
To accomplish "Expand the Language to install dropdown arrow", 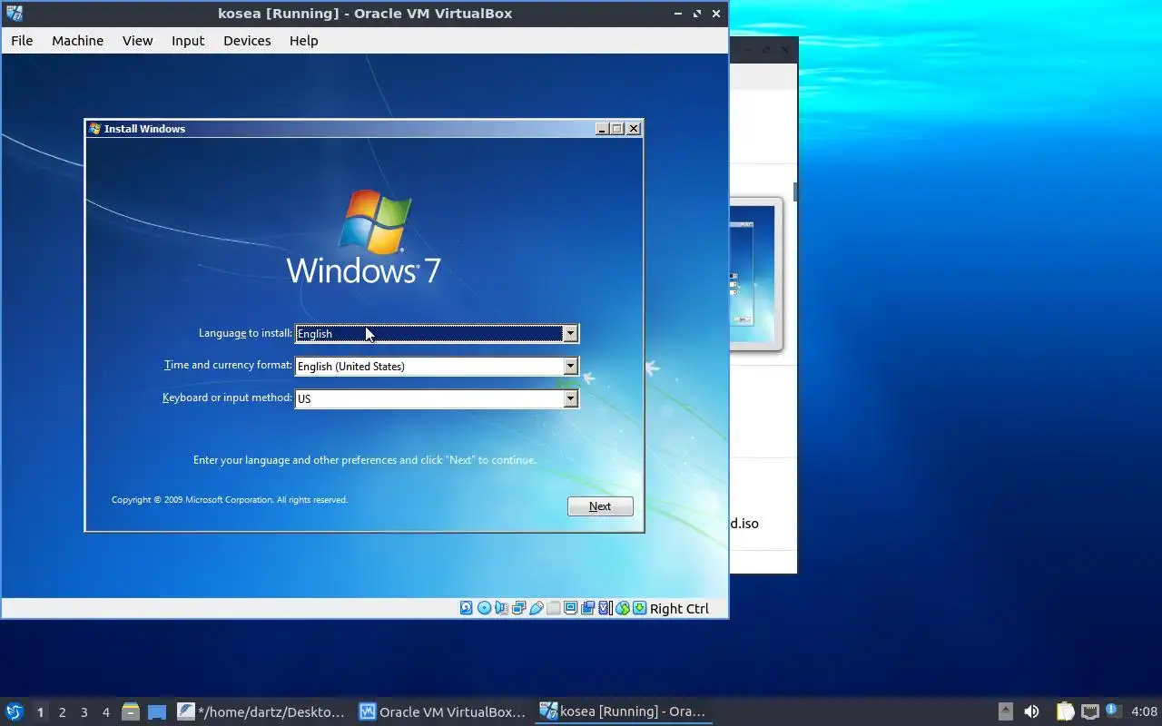I will click(570, 334).
